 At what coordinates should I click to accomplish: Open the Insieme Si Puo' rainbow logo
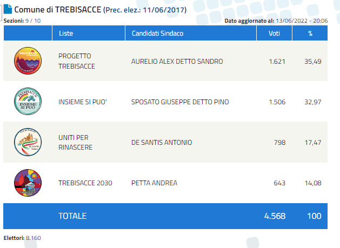(28, 101)
